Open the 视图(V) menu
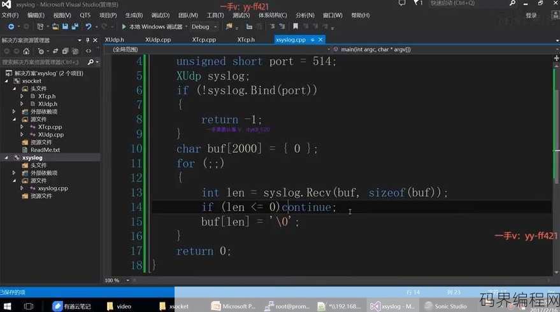 [62, 15]
